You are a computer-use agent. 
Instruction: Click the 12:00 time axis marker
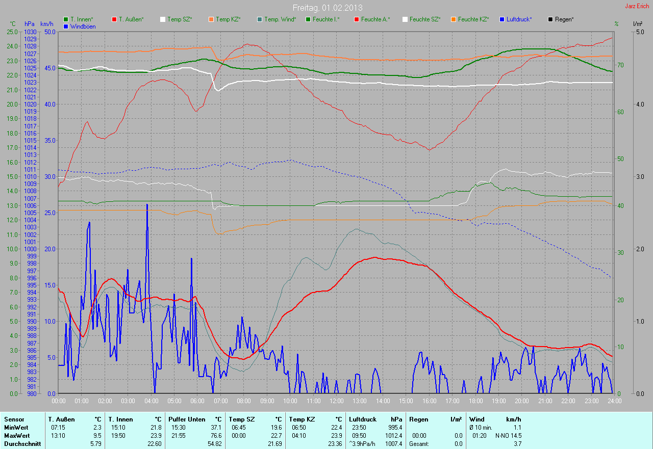coord(336,401)
